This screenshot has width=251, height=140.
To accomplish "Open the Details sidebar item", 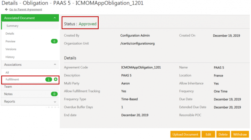I will coord(10,34).
